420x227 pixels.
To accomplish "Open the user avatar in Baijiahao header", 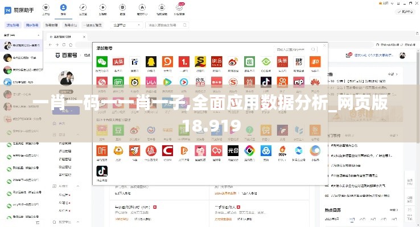I will tap(402, 55).
